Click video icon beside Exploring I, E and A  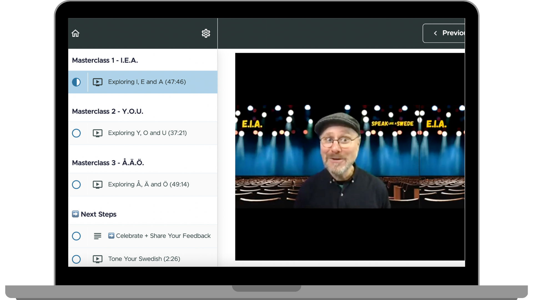click(x=97, y=82)
